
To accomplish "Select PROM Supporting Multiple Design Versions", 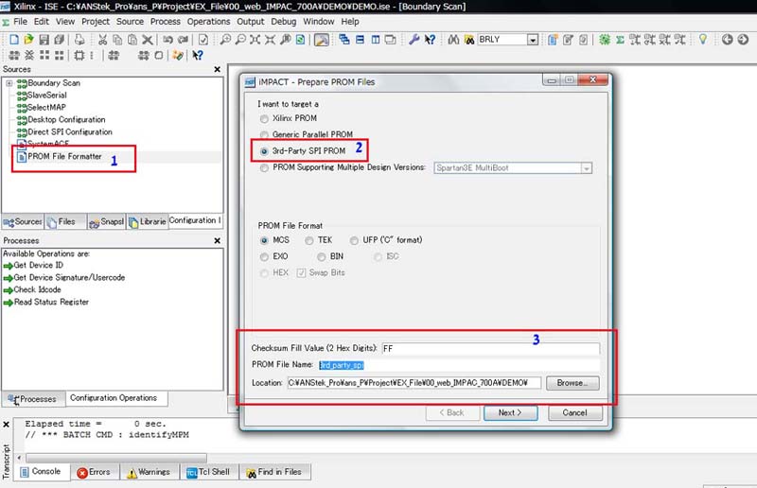I will pyautogui.click(x=264, y=168).
